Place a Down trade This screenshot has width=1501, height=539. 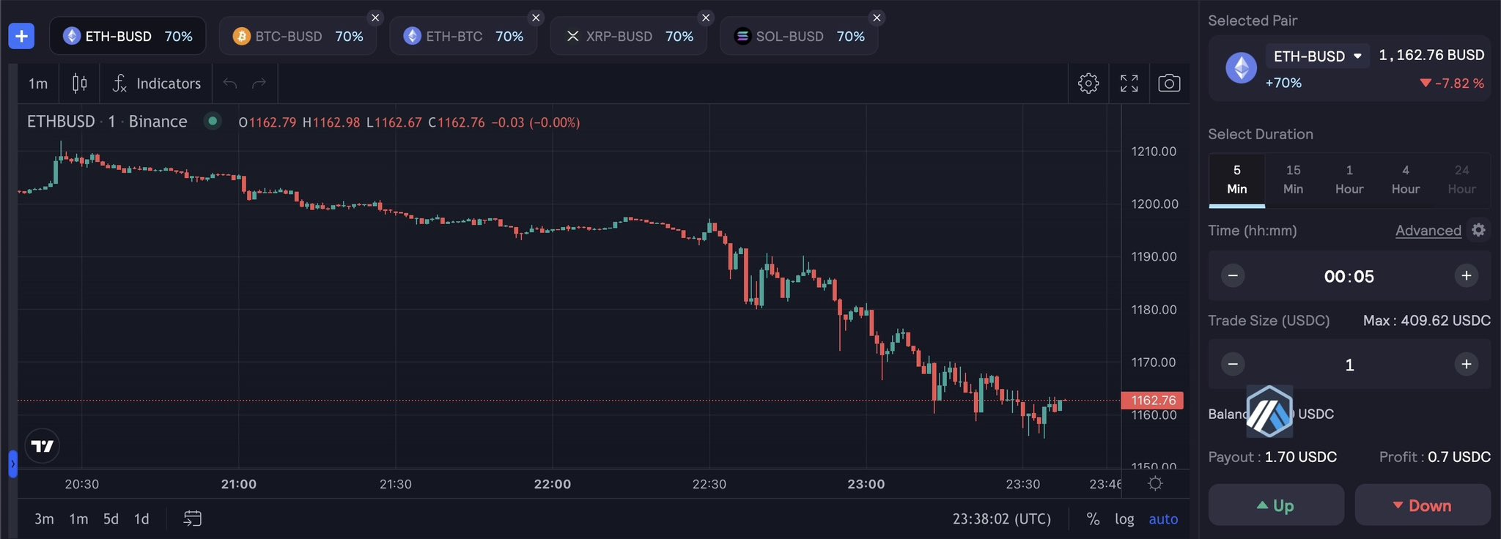click(1422, 505)
